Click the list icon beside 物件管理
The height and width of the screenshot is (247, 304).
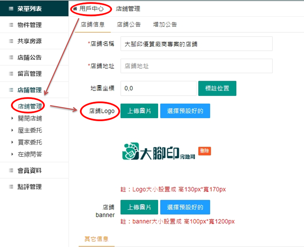[11, 25]
